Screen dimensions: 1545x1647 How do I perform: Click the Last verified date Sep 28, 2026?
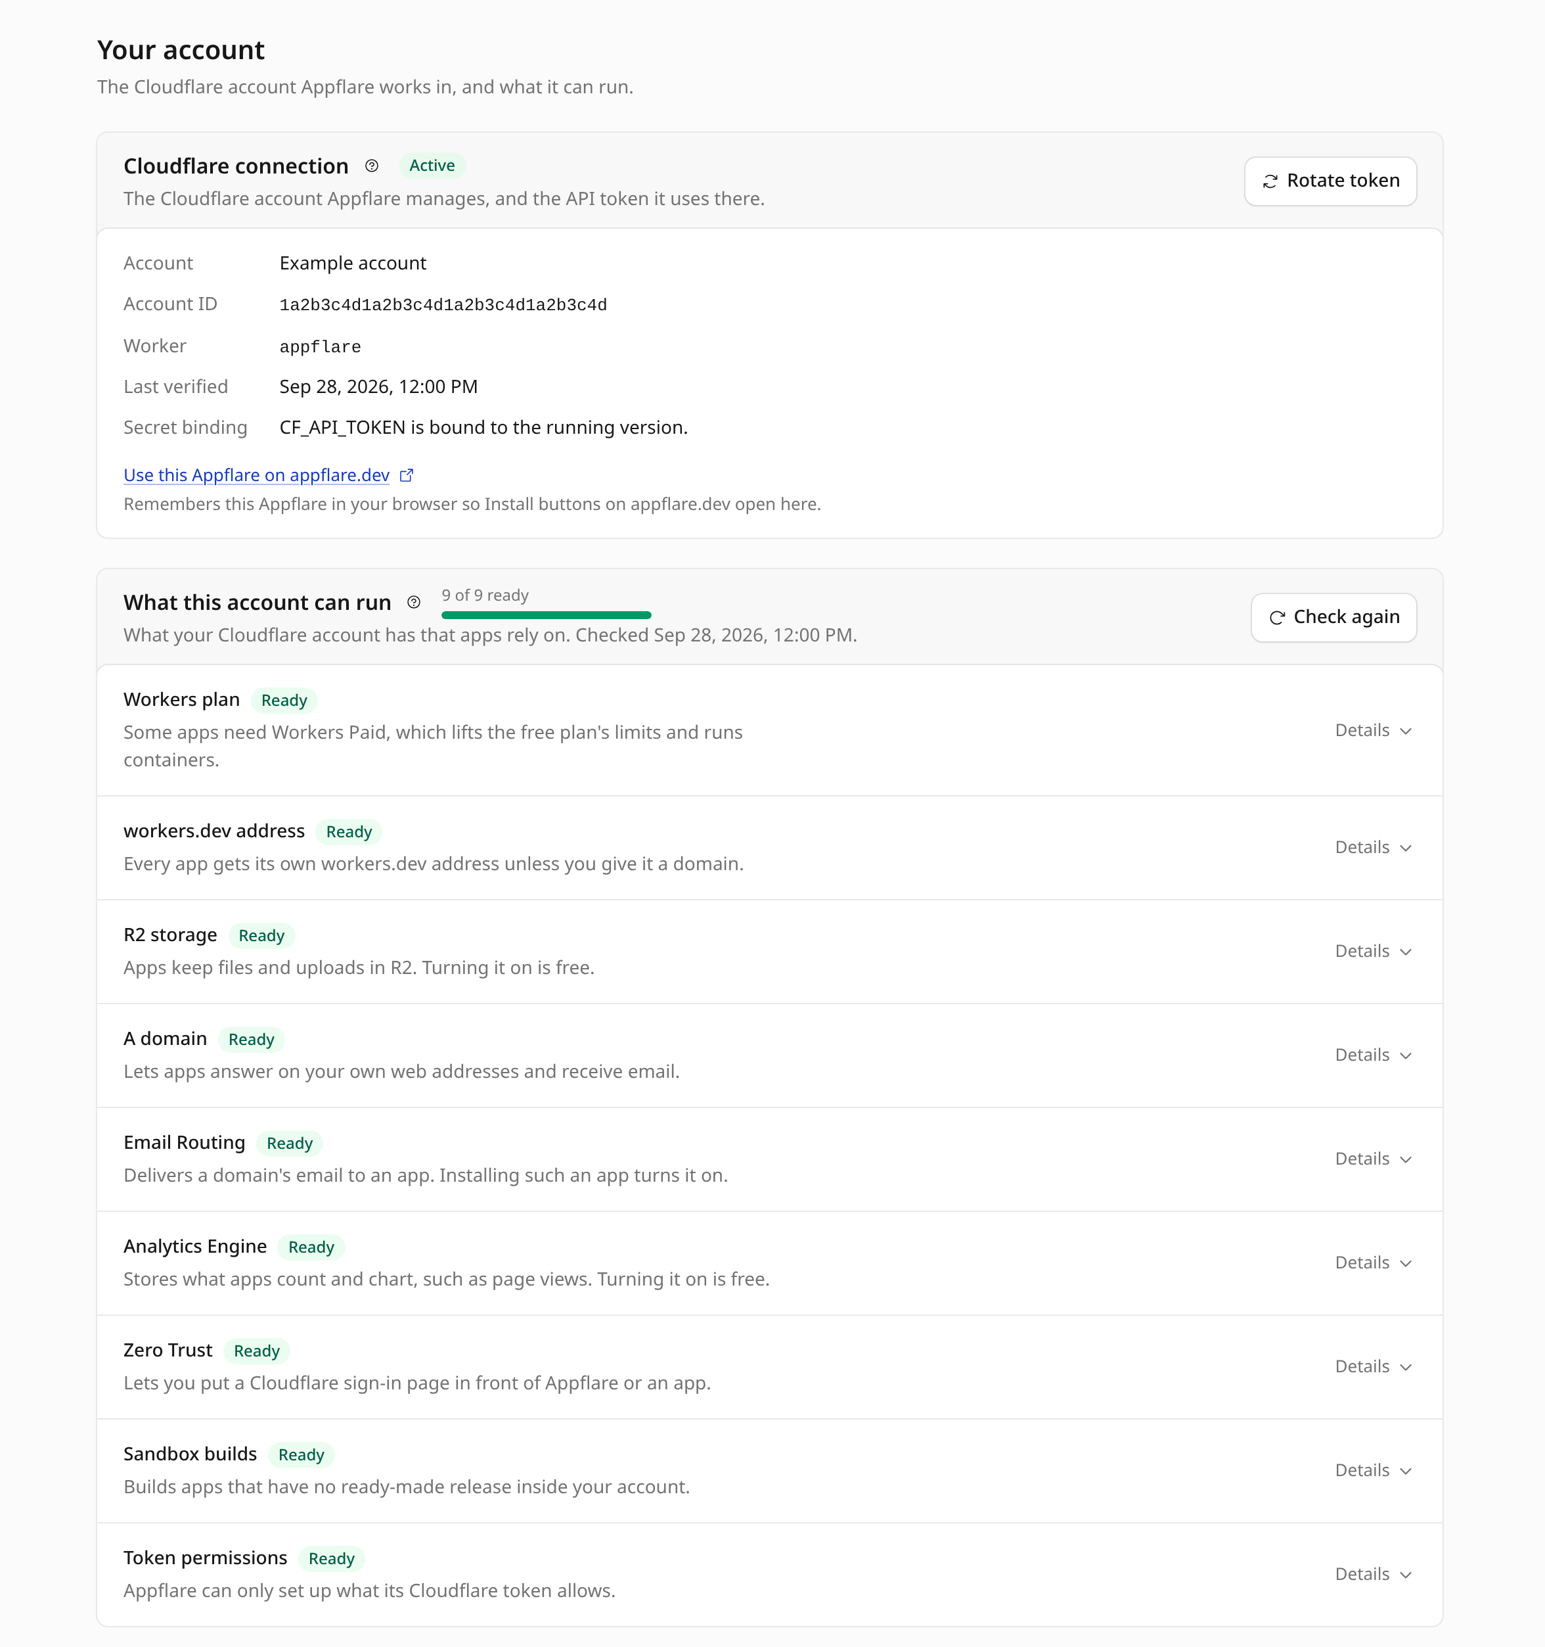tap(378, 387)
